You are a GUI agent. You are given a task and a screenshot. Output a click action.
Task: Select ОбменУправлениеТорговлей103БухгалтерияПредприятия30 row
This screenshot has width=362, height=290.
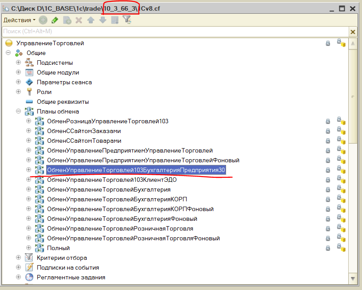click(136, 170)
